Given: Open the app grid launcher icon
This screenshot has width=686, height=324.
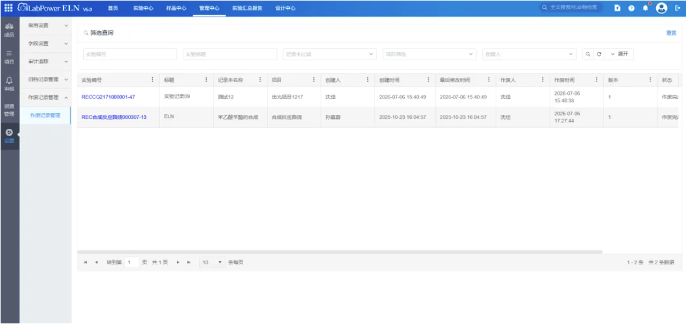Looking at the screenshot, I should pos(8,8).
